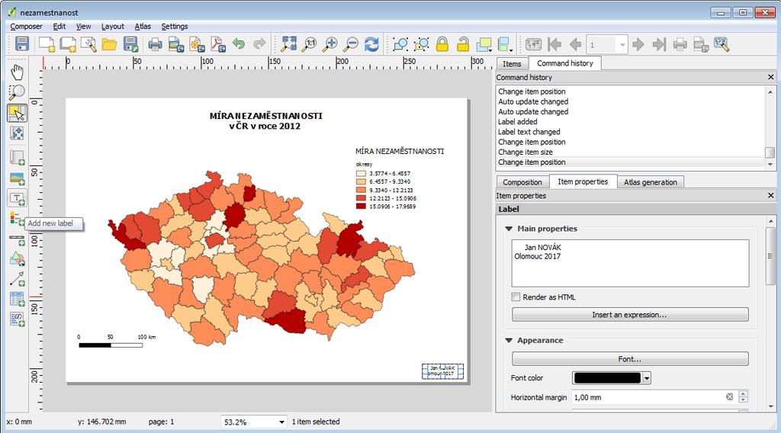Select the Pan composer hand tool

(x=18, y=72)
